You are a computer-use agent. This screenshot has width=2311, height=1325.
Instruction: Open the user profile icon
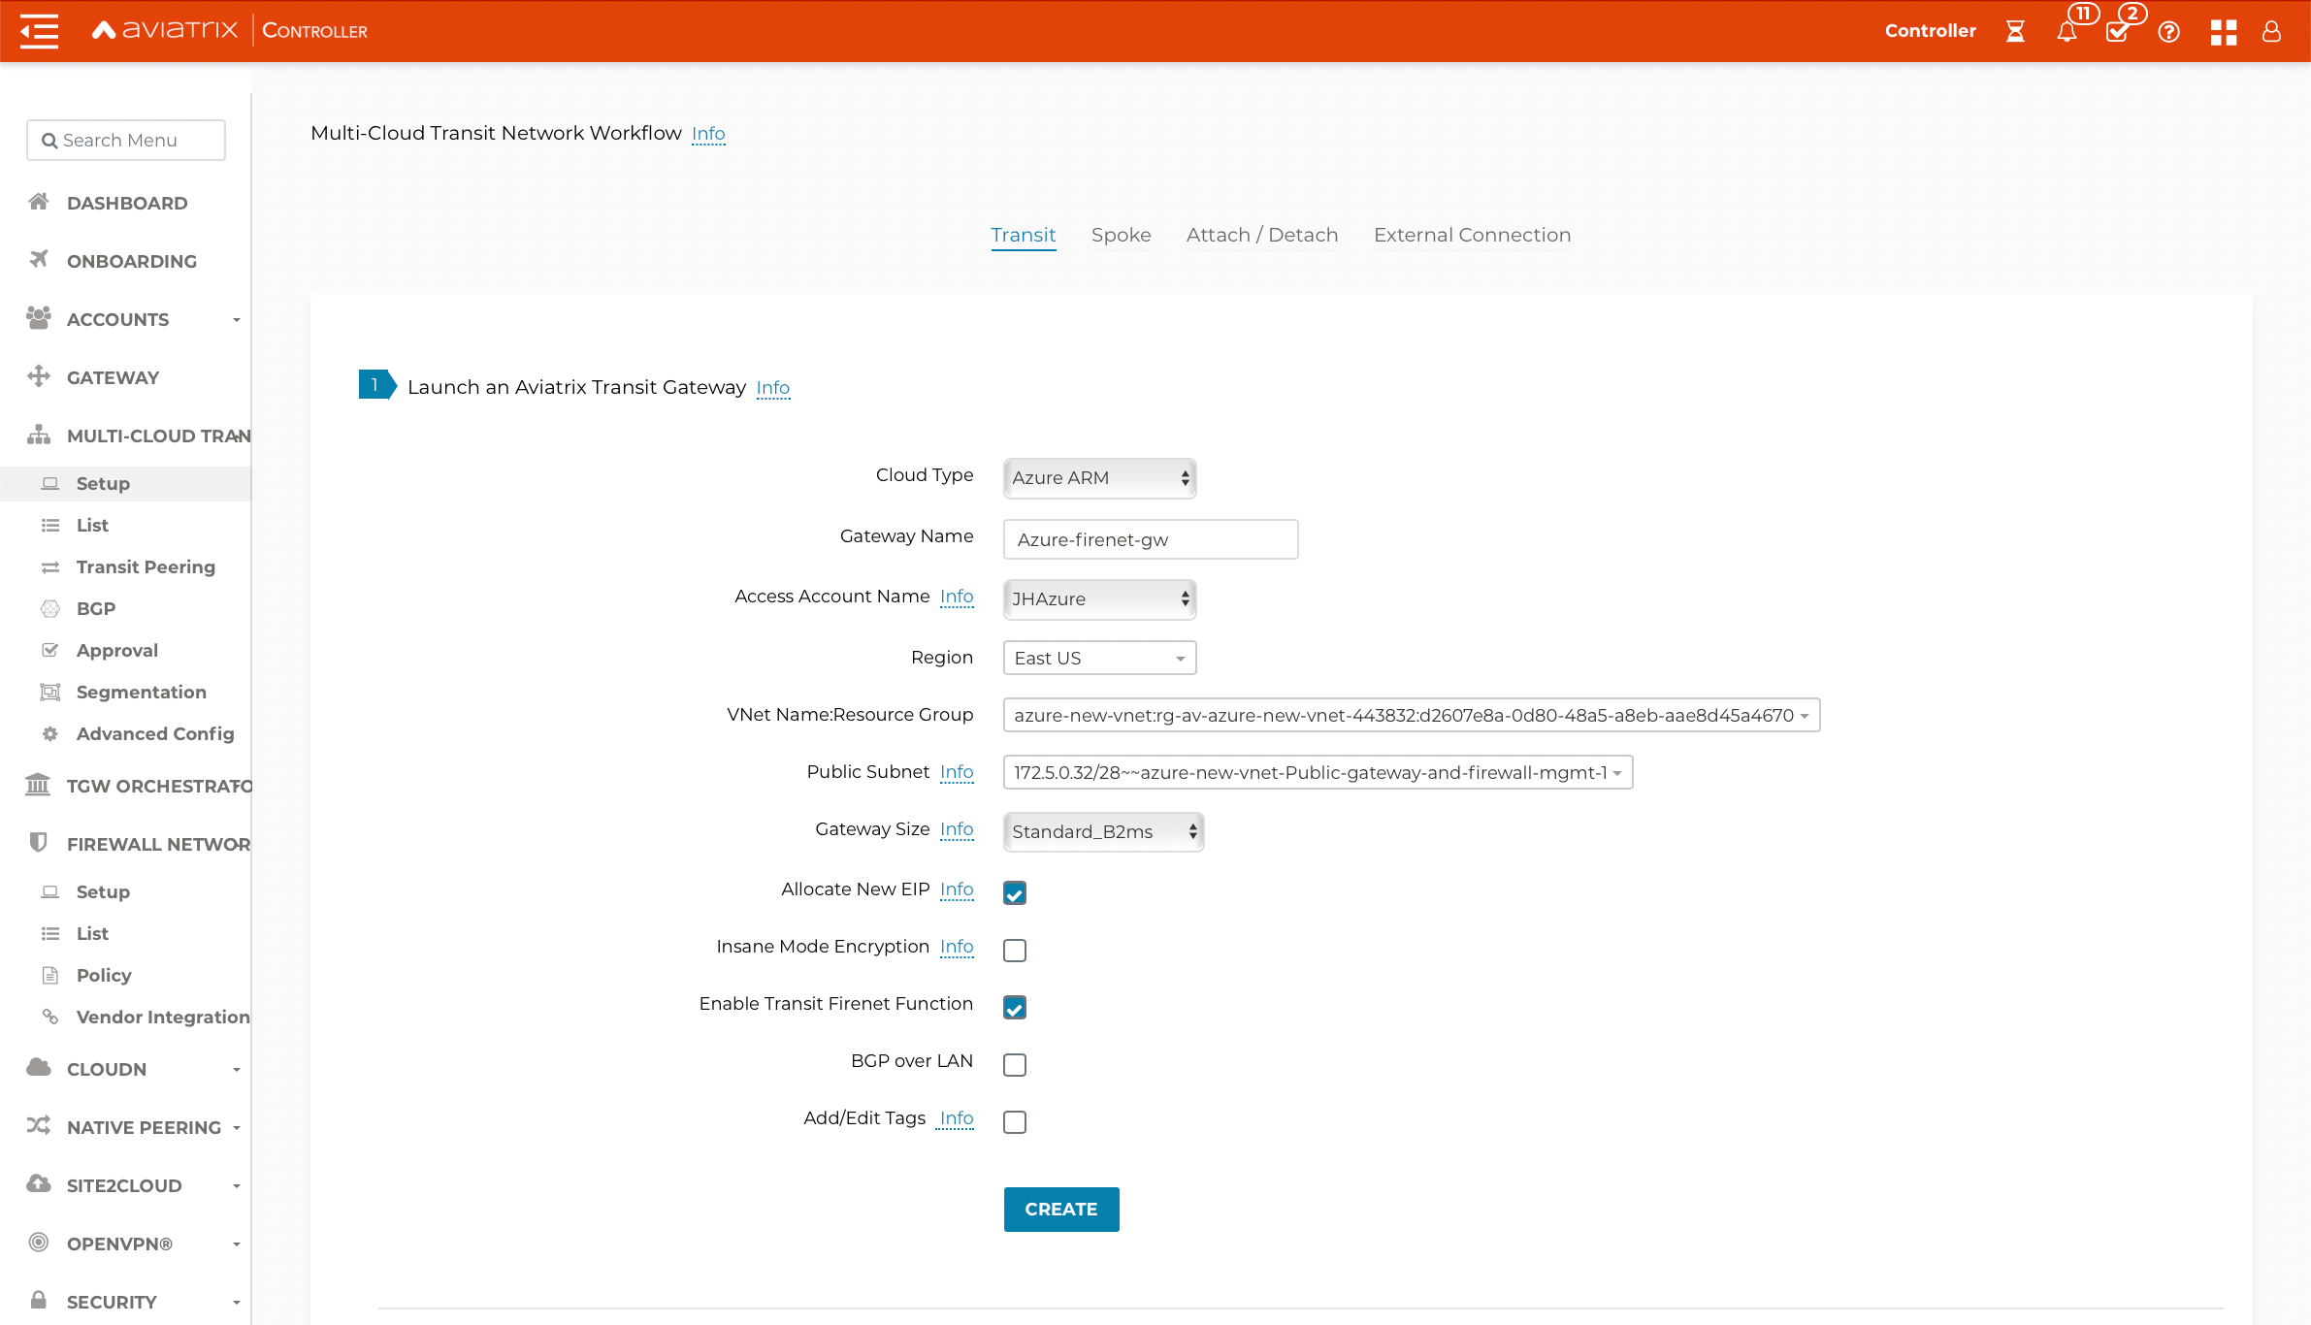pos(2271,32)
